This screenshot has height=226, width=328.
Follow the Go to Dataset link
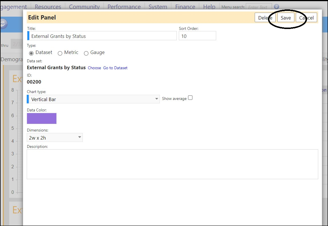point(115,68)
